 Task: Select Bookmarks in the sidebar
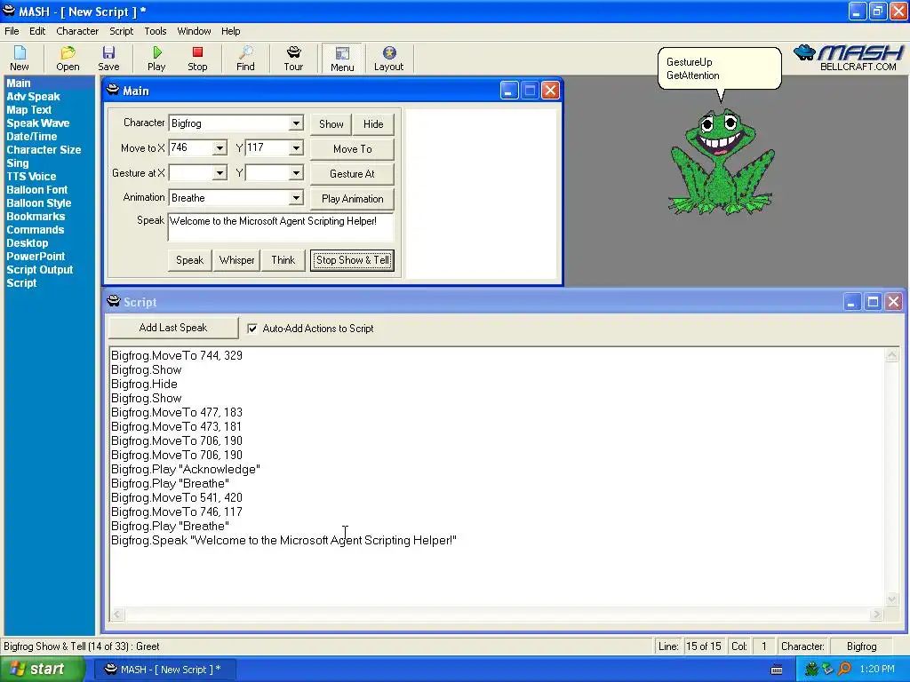point(36,217)
